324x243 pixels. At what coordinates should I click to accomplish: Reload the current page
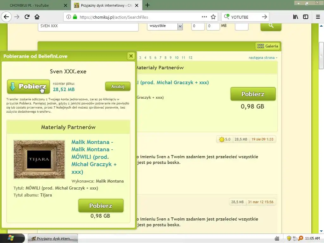(27, 17)
